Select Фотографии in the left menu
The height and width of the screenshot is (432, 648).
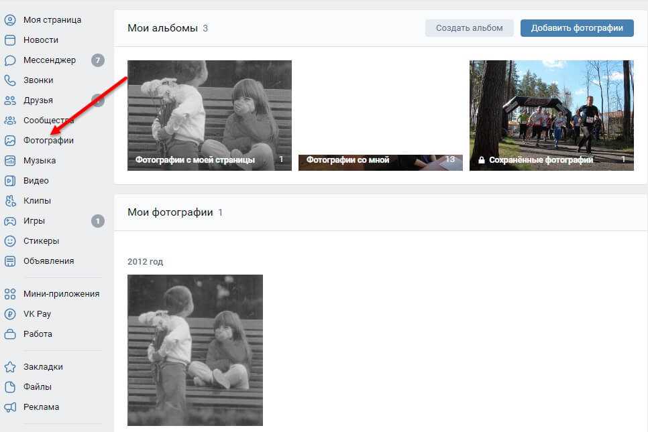pos(48,141)
